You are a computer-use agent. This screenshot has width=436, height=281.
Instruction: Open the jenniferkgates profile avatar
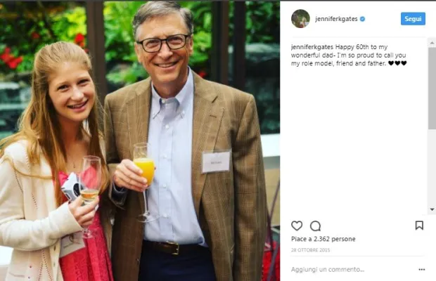point(300,18)
